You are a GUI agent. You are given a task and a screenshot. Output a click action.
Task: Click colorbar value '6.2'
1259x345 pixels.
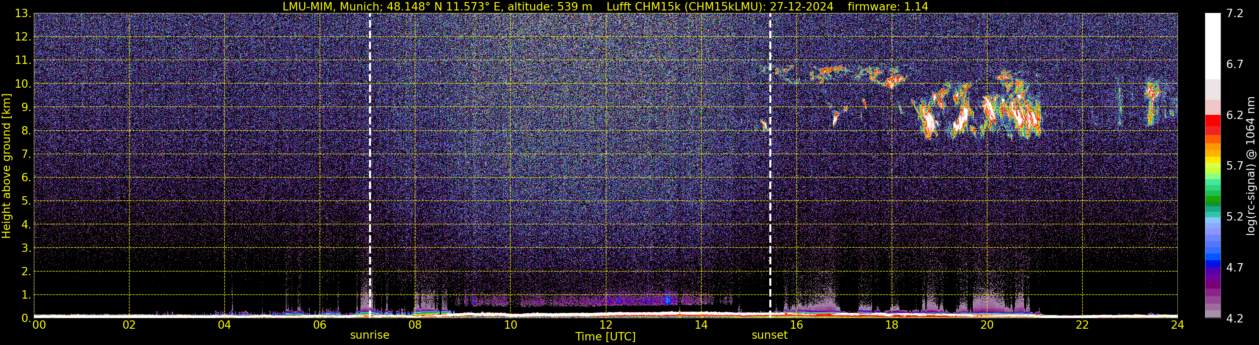[1235, 115]
